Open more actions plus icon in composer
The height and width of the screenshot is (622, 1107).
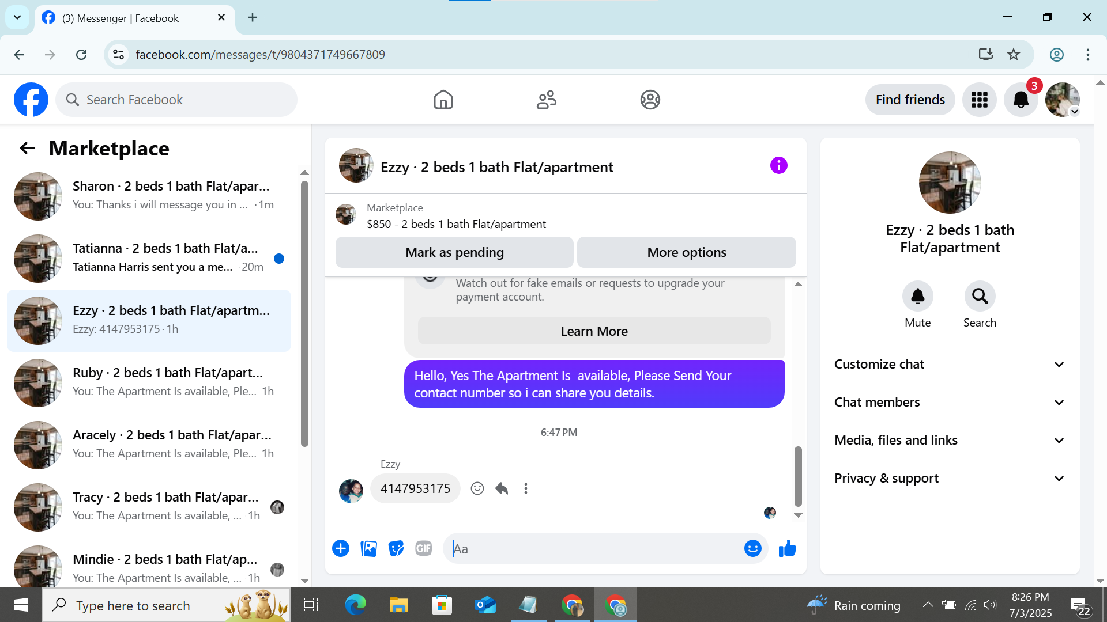coord(341,549)
